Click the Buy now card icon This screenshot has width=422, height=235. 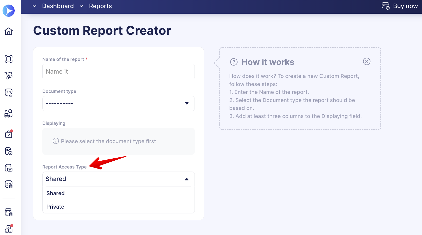coord(385,6)
